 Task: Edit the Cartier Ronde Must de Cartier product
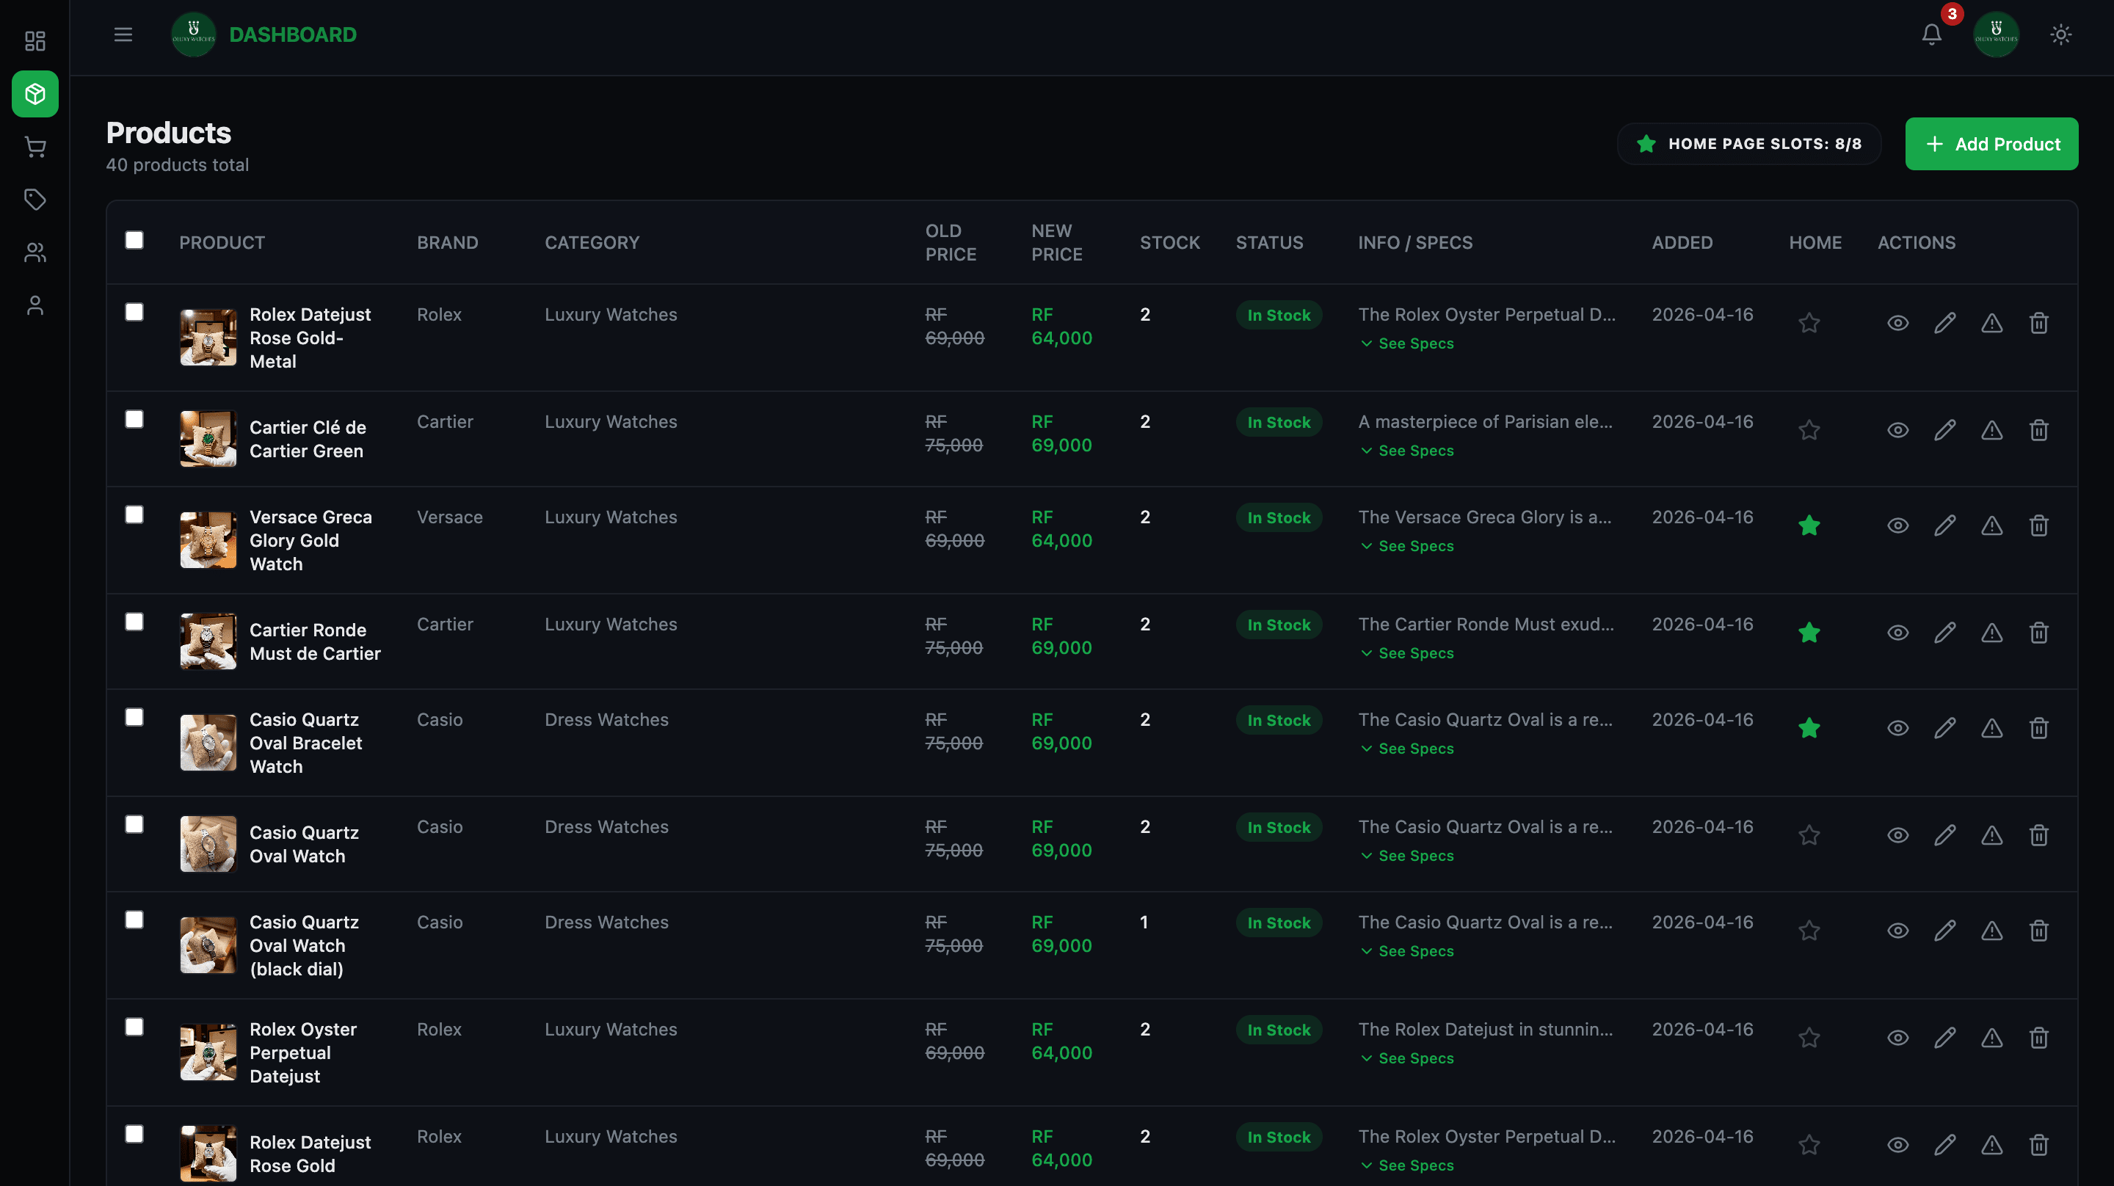click(1944, 632)
